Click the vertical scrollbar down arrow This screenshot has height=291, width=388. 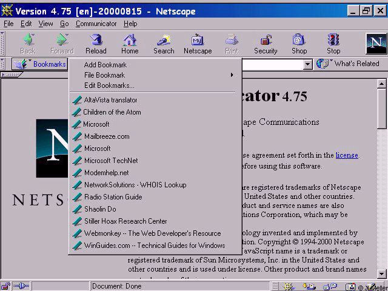382,273
